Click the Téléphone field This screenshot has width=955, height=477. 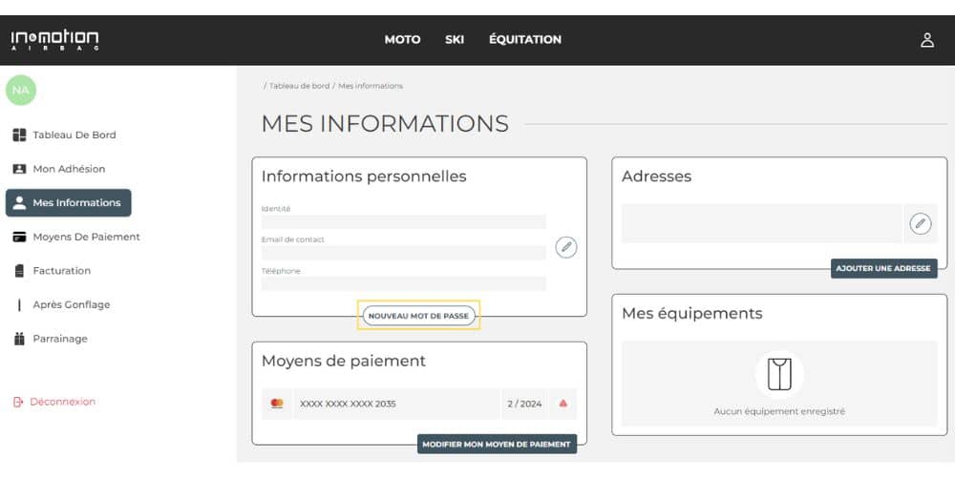pyautogui.click(x=404, y=283)
